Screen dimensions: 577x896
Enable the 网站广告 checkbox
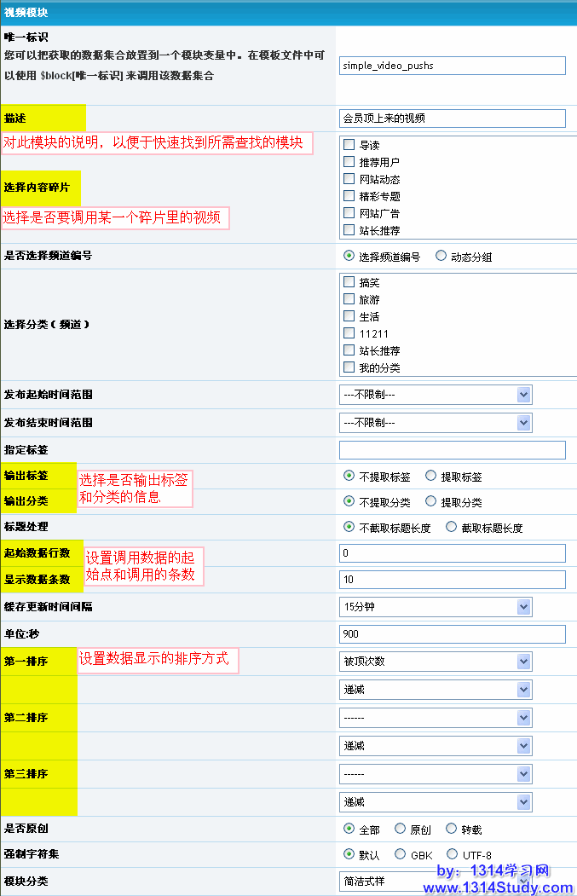pyautogui.click(x=349, y=213)
